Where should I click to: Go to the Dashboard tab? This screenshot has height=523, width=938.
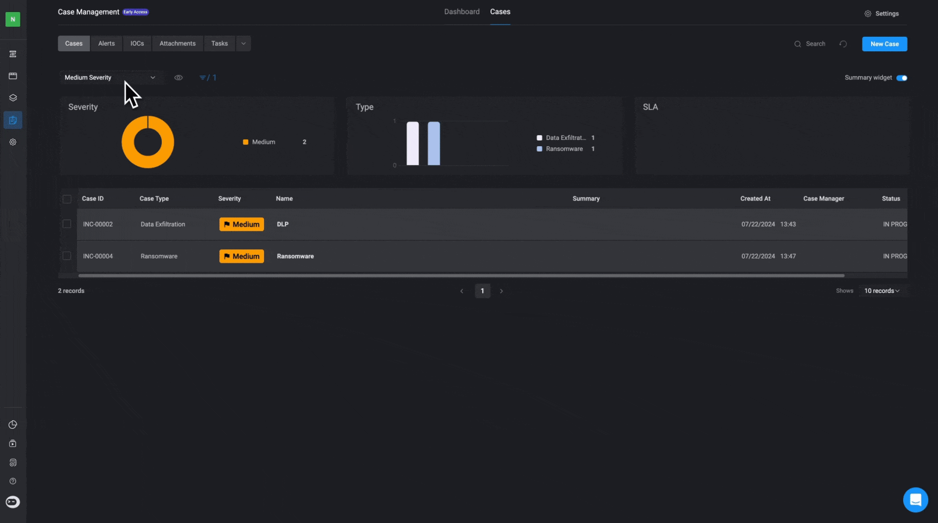(x=462, y=12)
